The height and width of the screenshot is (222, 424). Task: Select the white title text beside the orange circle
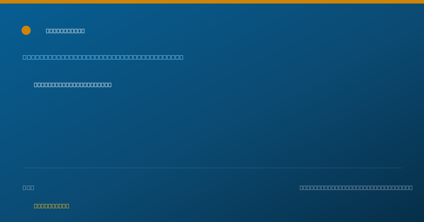tap(65, 31)
